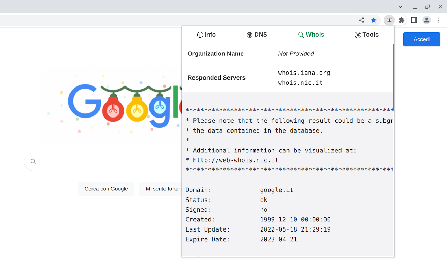
Task: Open the Info tab
Action: [x=206, y=35]
